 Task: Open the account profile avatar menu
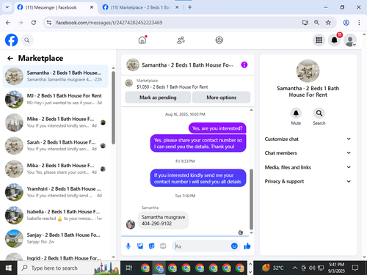click(x=350, y=40)
